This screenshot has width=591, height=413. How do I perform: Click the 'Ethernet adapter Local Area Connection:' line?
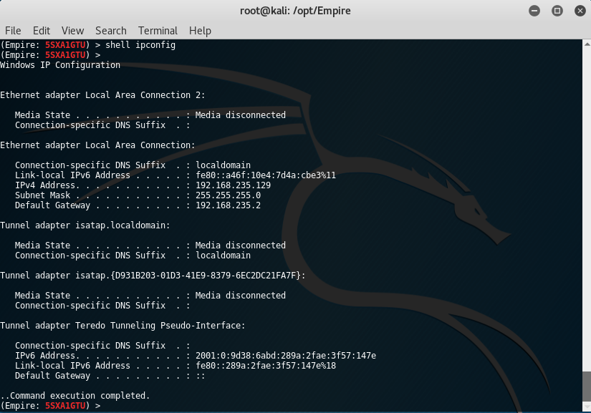[97, 145]
